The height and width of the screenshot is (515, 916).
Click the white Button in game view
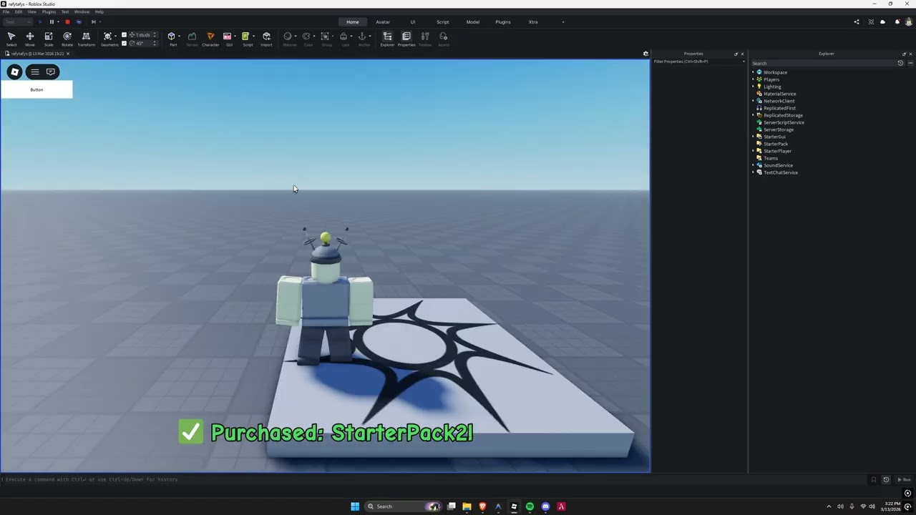(36, 89)
